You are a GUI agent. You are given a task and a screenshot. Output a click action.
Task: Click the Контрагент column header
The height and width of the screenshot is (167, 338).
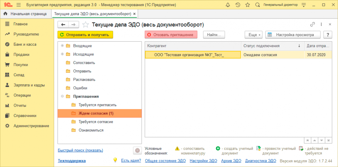[193, 46]
